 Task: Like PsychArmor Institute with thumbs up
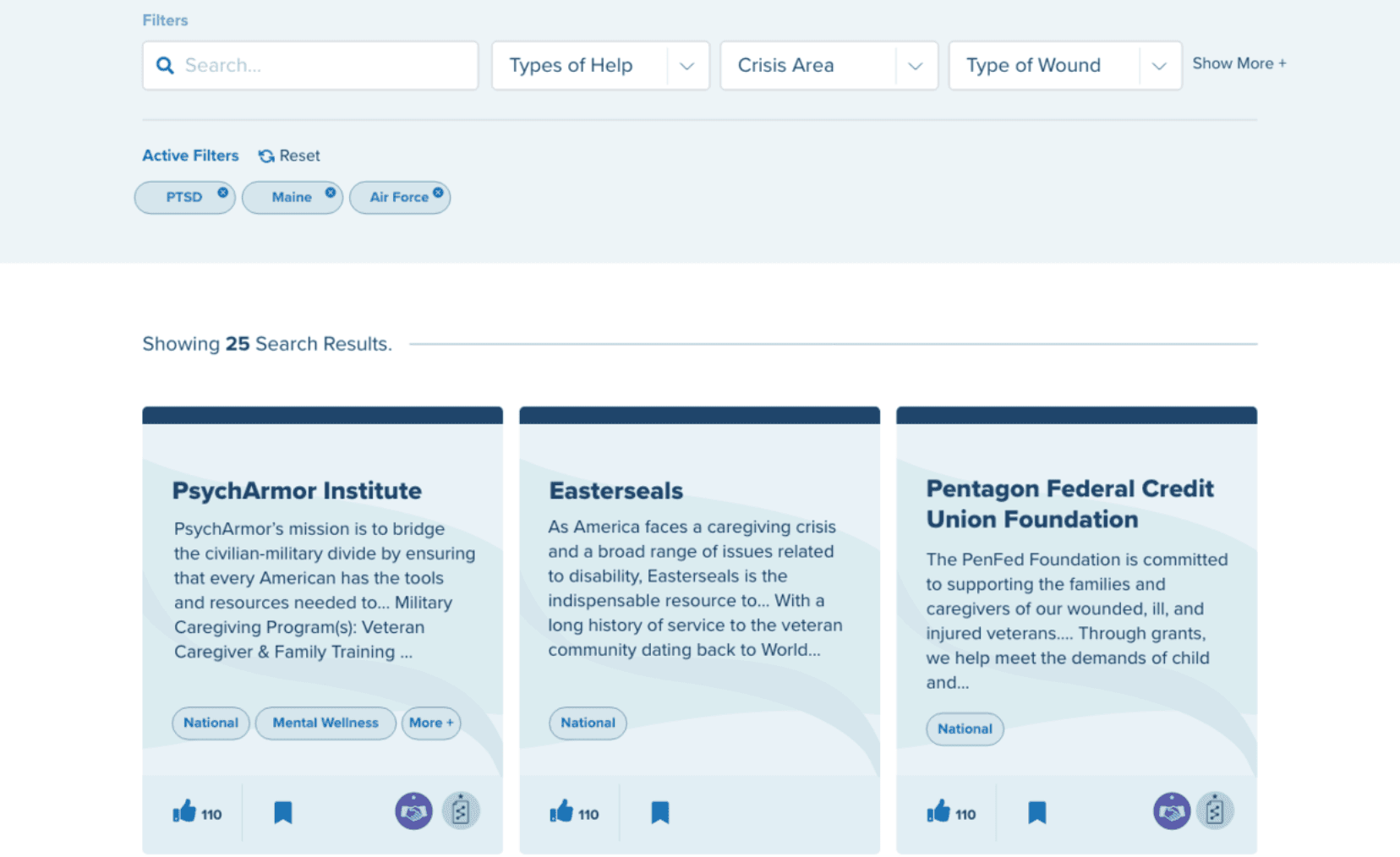(184, 811)
